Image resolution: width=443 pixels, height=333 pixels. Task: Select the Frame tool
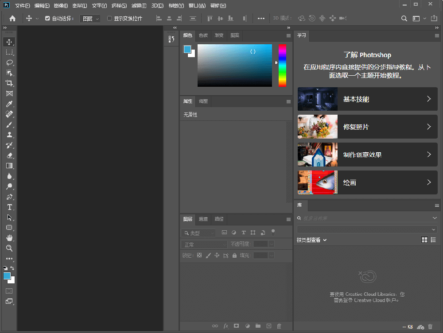point(9,93)
